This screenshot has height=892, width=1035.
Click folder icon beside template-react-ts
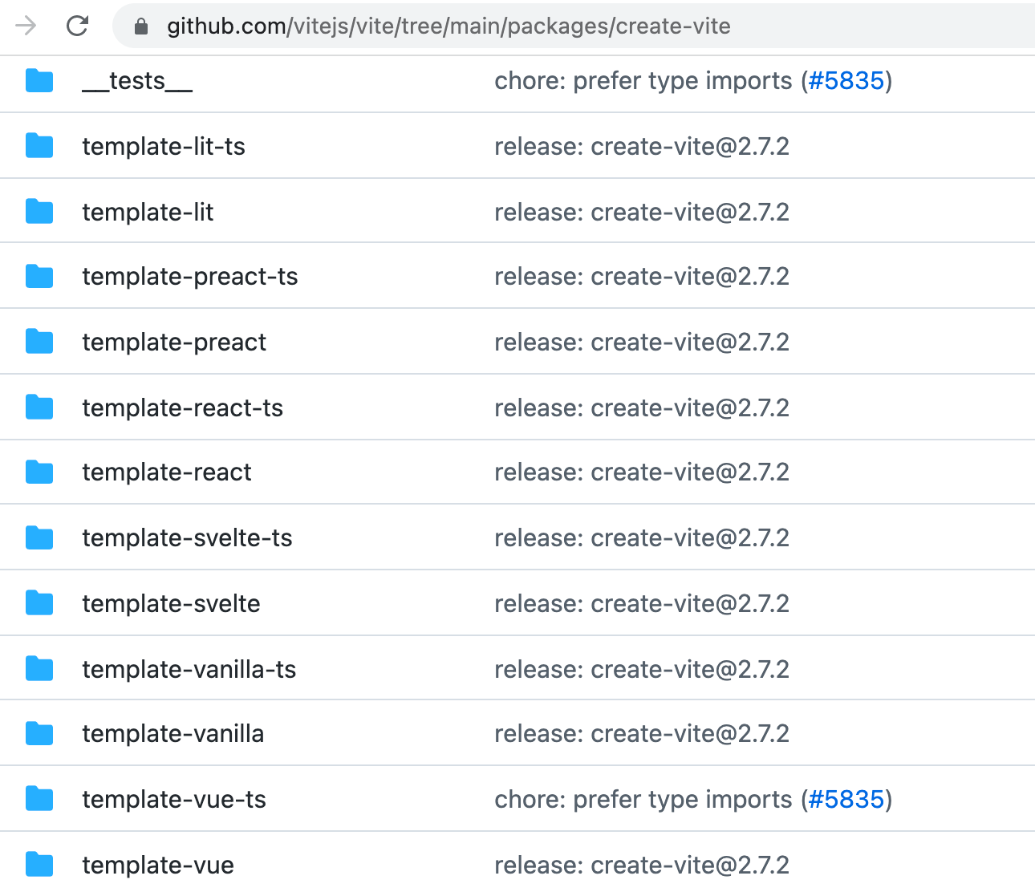tap(39, 407)
